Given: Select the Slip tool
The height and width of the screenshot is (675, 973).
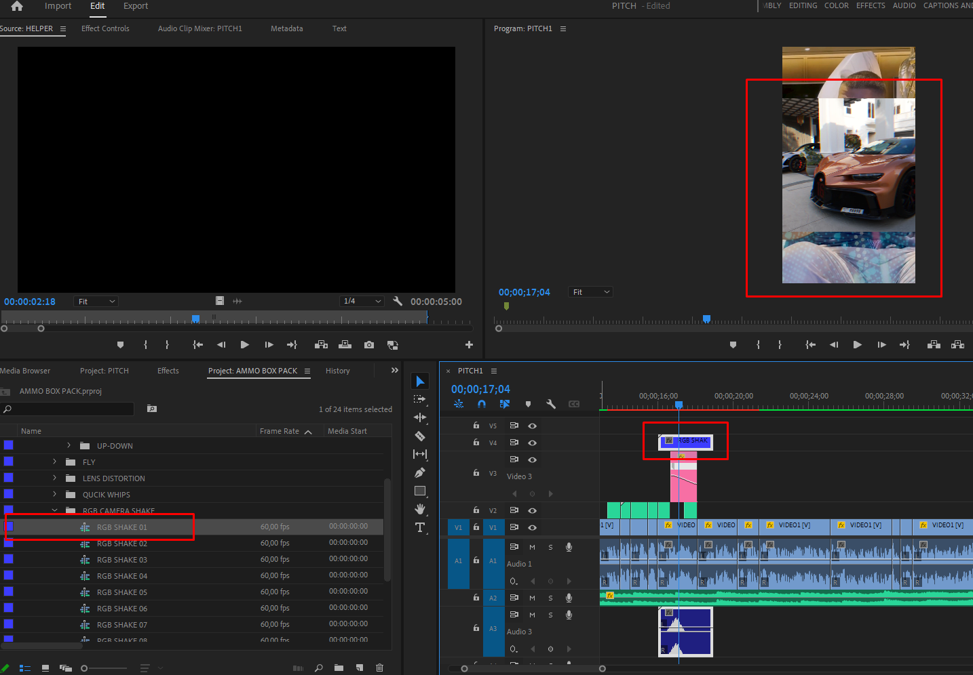Looking at the screenshot, I should pos(420,454).
